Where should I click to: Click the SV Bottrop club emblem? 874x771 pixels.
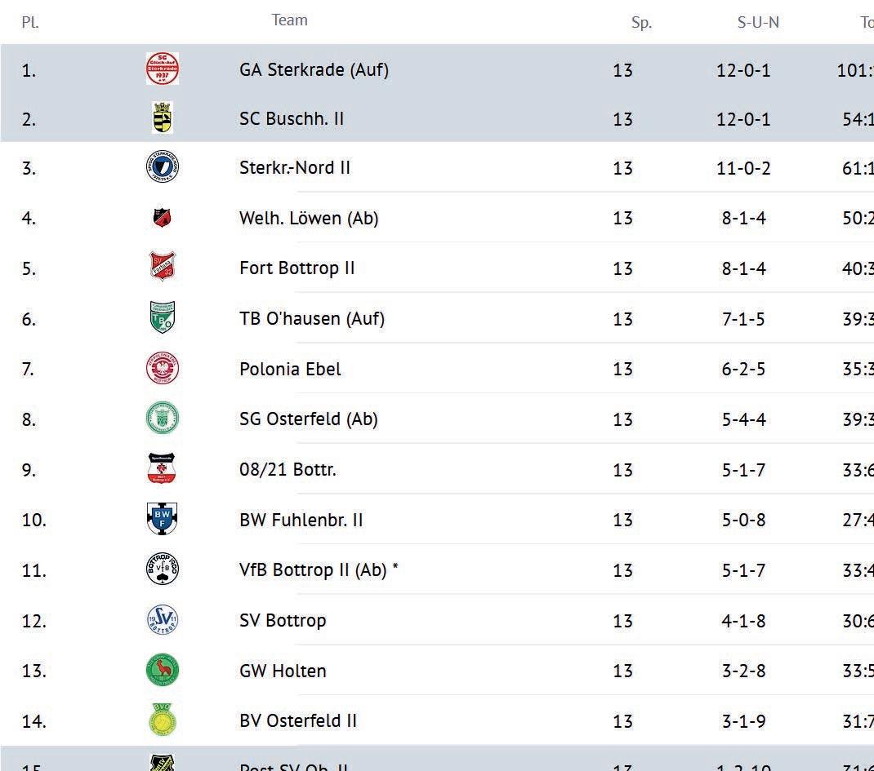(x=162, y=620)
